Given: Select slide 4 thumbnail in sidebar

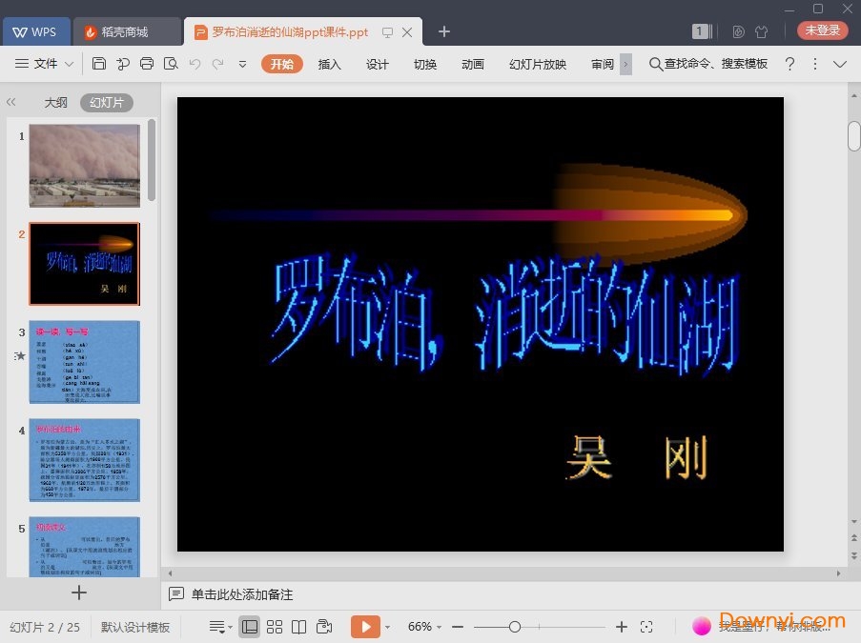Looking at the screenshot, I should 84,460.
